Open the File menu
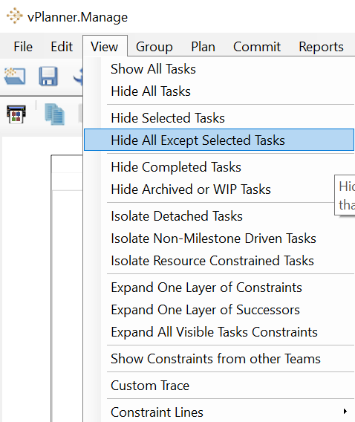The height and width of the screenshot is (422, 355). [23, 47]
